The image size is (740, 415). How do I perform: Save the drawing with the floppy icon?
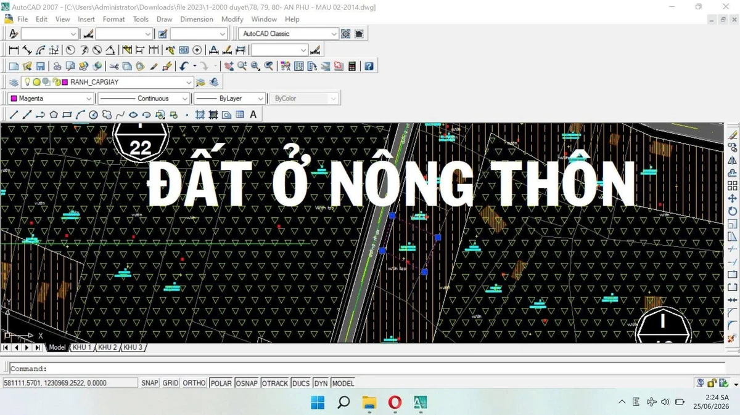tap(41, 66)
